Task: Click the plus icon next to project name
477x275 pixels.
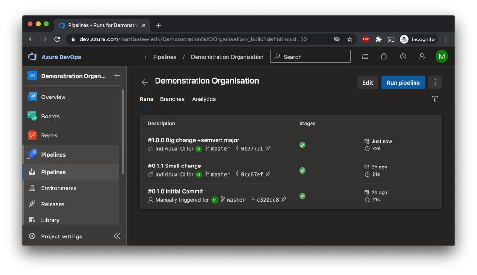Action: tap(117, 76)
